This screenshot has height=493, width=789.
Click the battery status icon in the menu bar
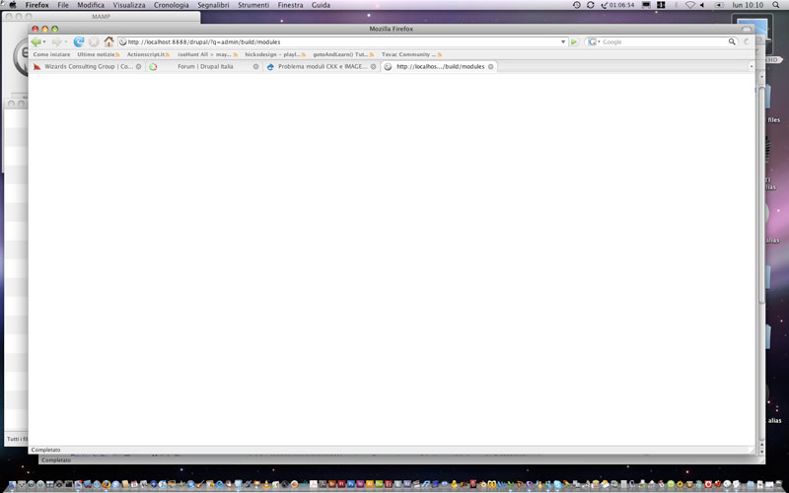pyautogui.click(x=719, y=5)
